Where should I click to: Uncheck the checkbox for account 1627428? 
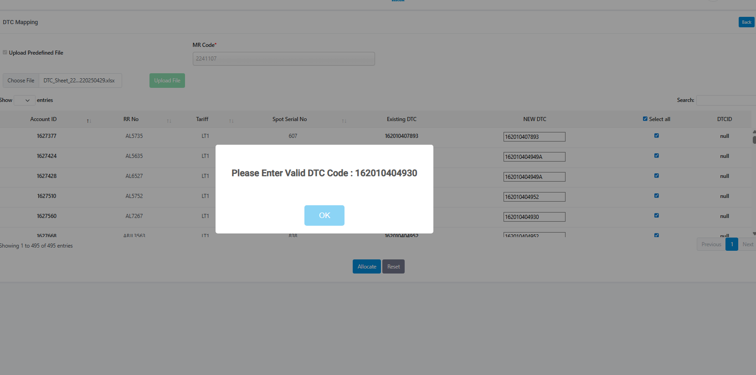[x=656, y=176]
